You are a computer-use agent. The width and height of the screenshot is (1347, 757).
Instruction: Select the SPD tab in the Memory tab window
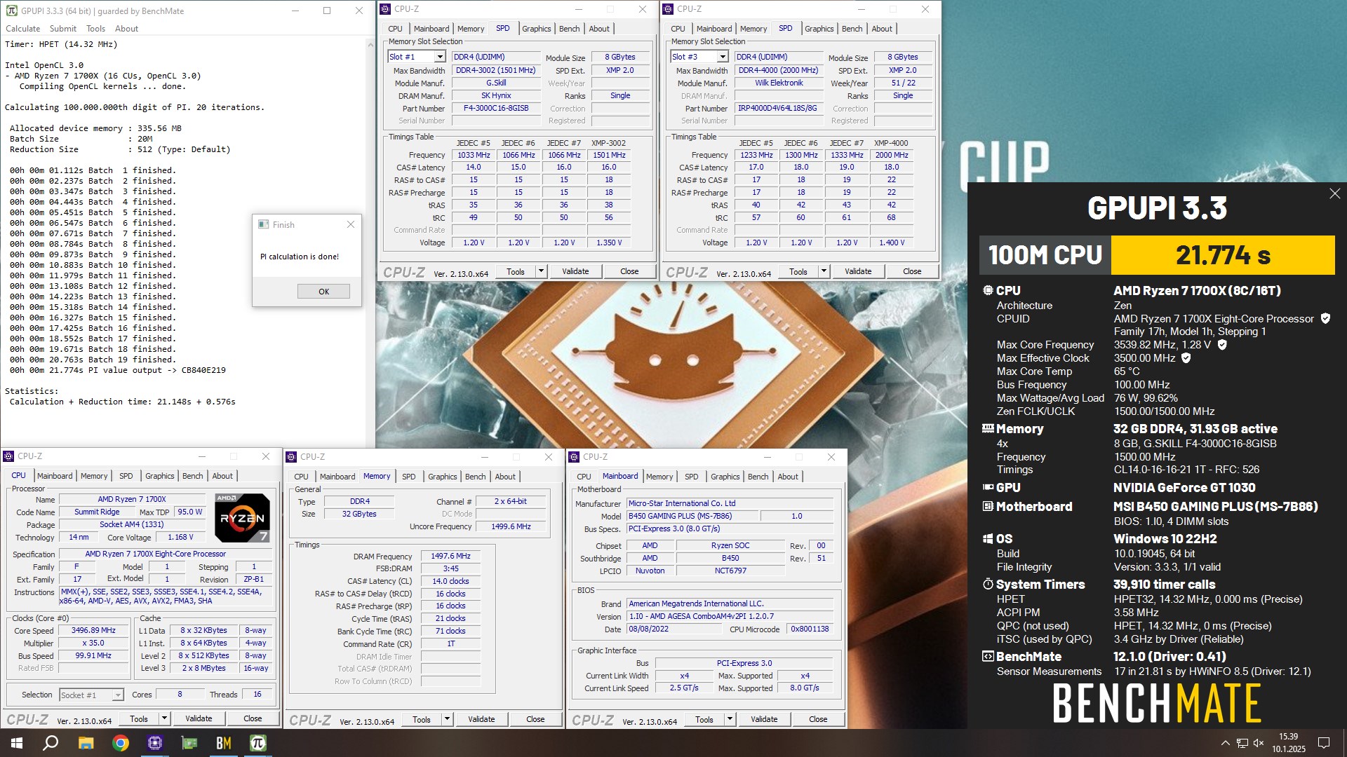[409, 477]
